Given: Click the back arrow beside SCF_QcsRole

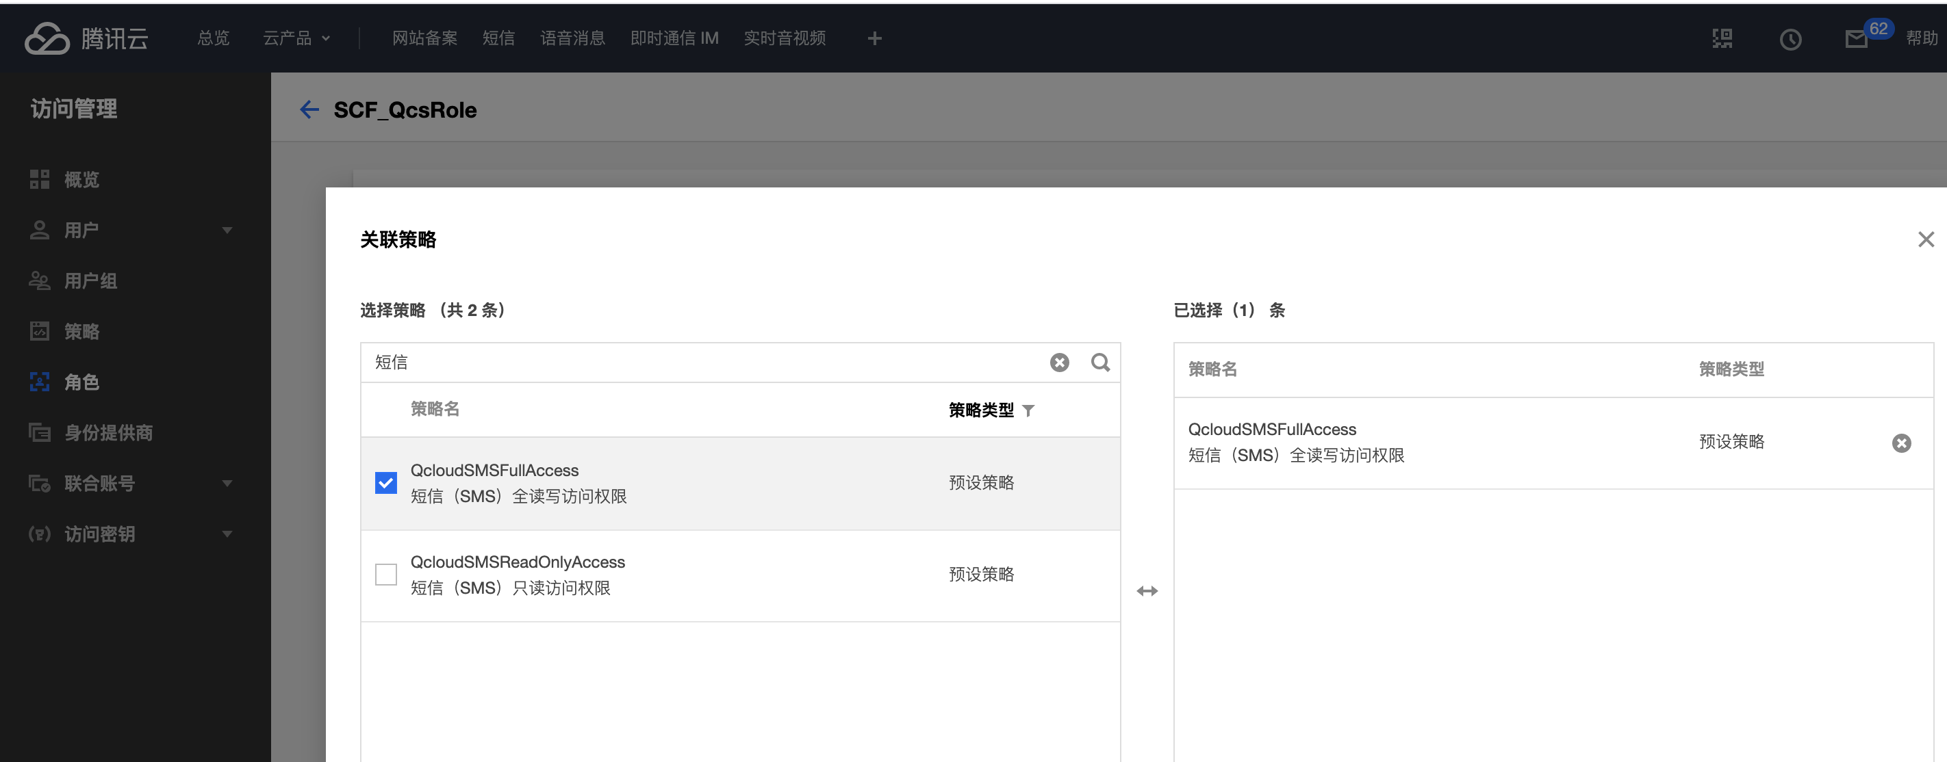Looking at the screenshot, I should click(x=309, y=110).
